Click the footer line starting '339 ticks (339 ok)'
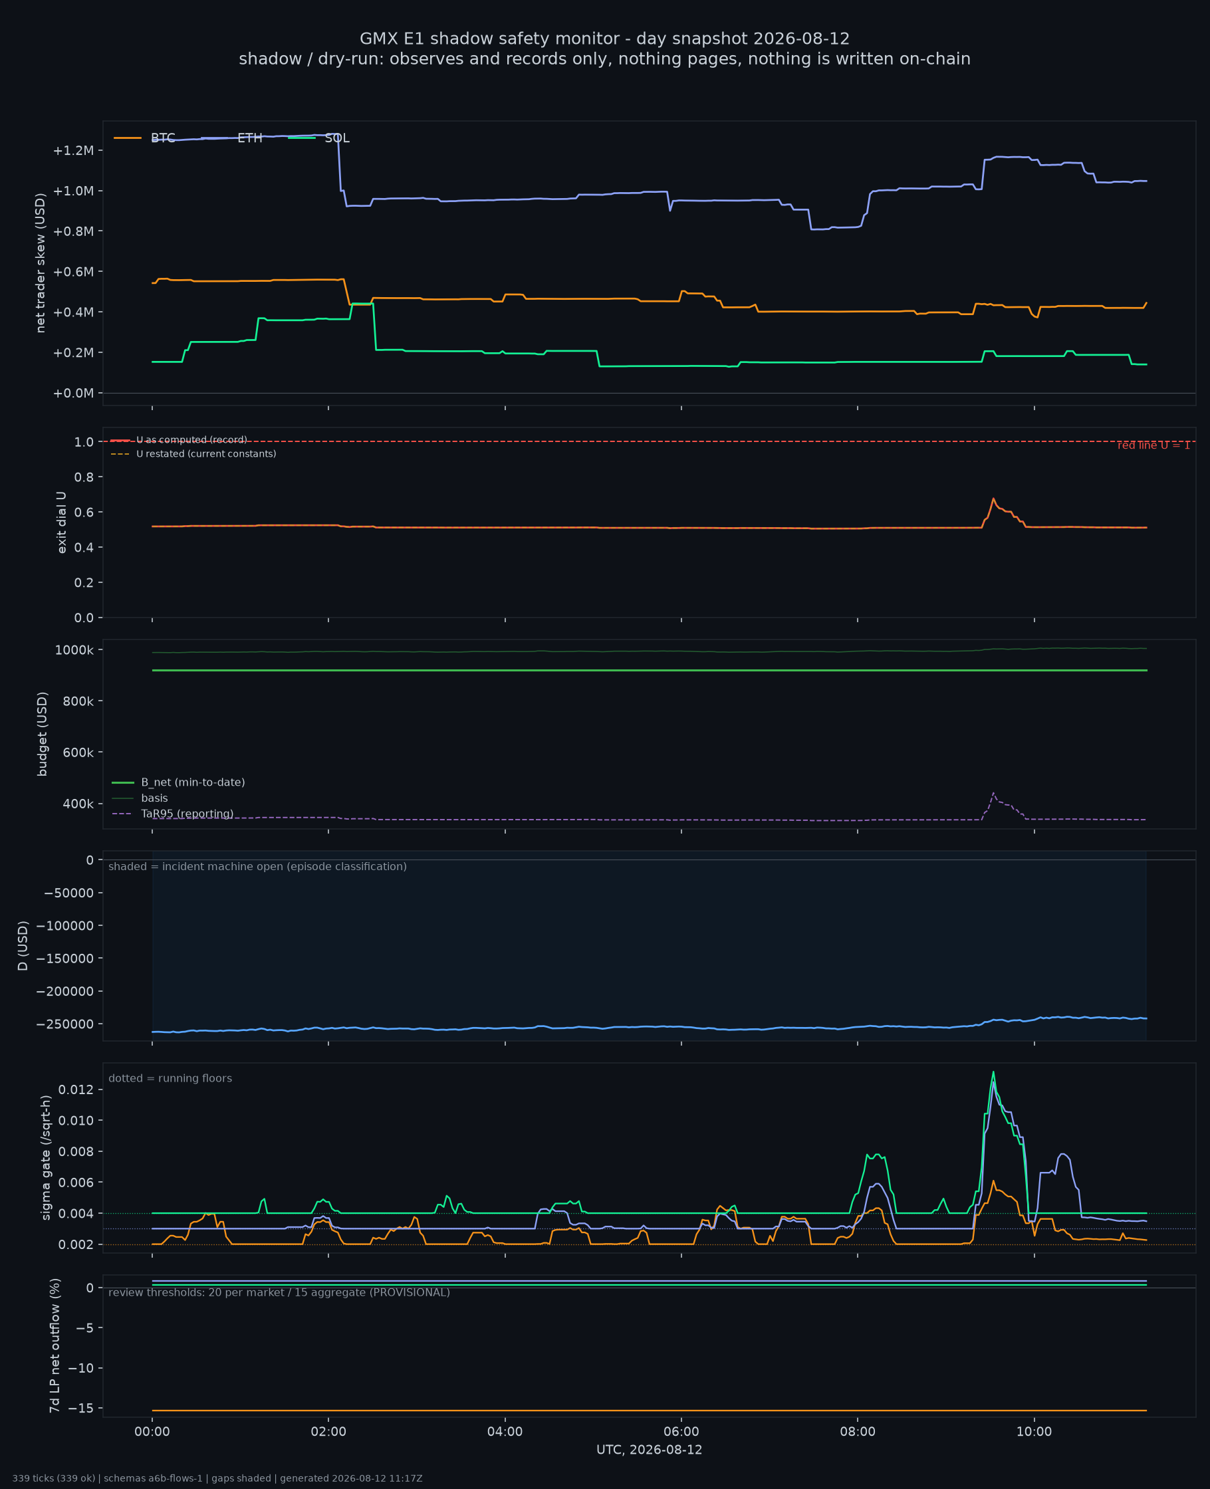1210x1489 pixels. tap(217, 1478)
